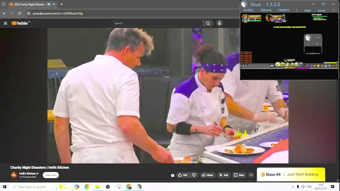Open more actions ellipsis under video
This screenshot has height=191, width=340.
click(251, 175)
